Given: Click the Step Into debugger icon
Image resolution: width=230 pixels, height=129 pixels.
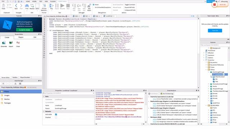Looking at the screenshot, I should [x=74, y=6].
